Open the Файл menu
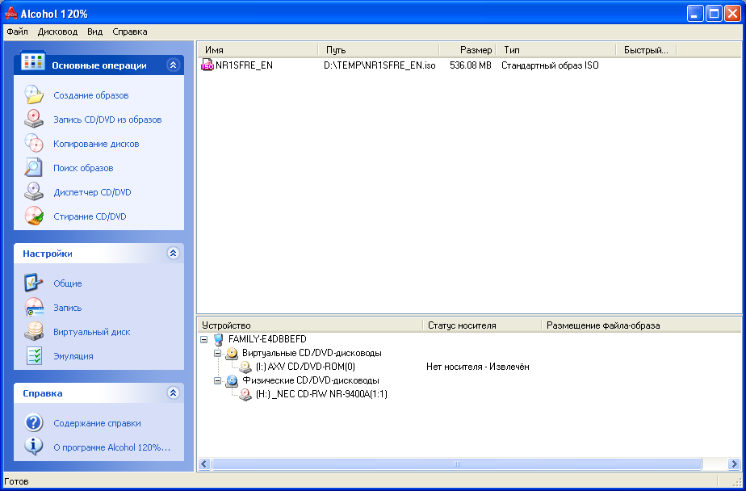746x491 pixels. (18, 31)
